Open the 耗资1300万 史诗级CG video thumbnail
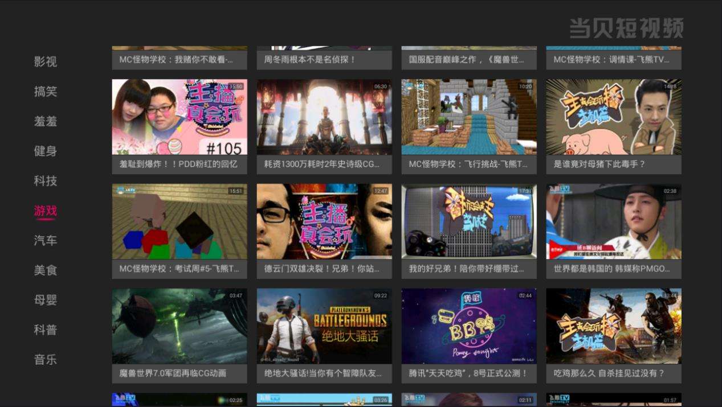The height and width of the screenshot is (407, 722). pos(324,117)
